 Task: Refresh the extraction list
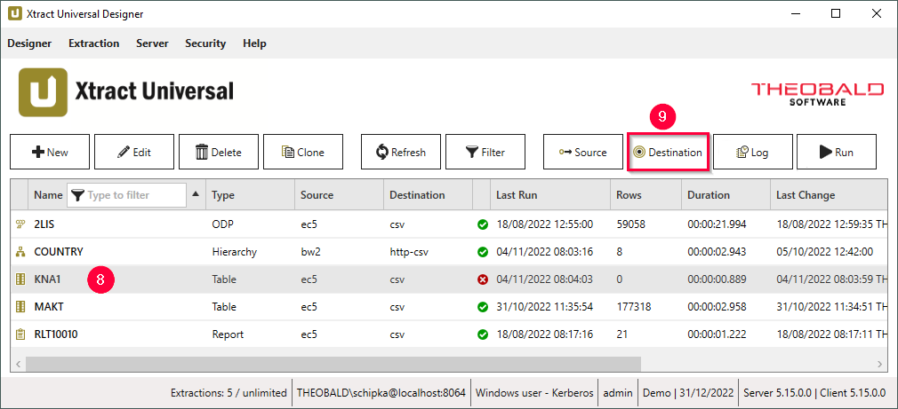401,152
